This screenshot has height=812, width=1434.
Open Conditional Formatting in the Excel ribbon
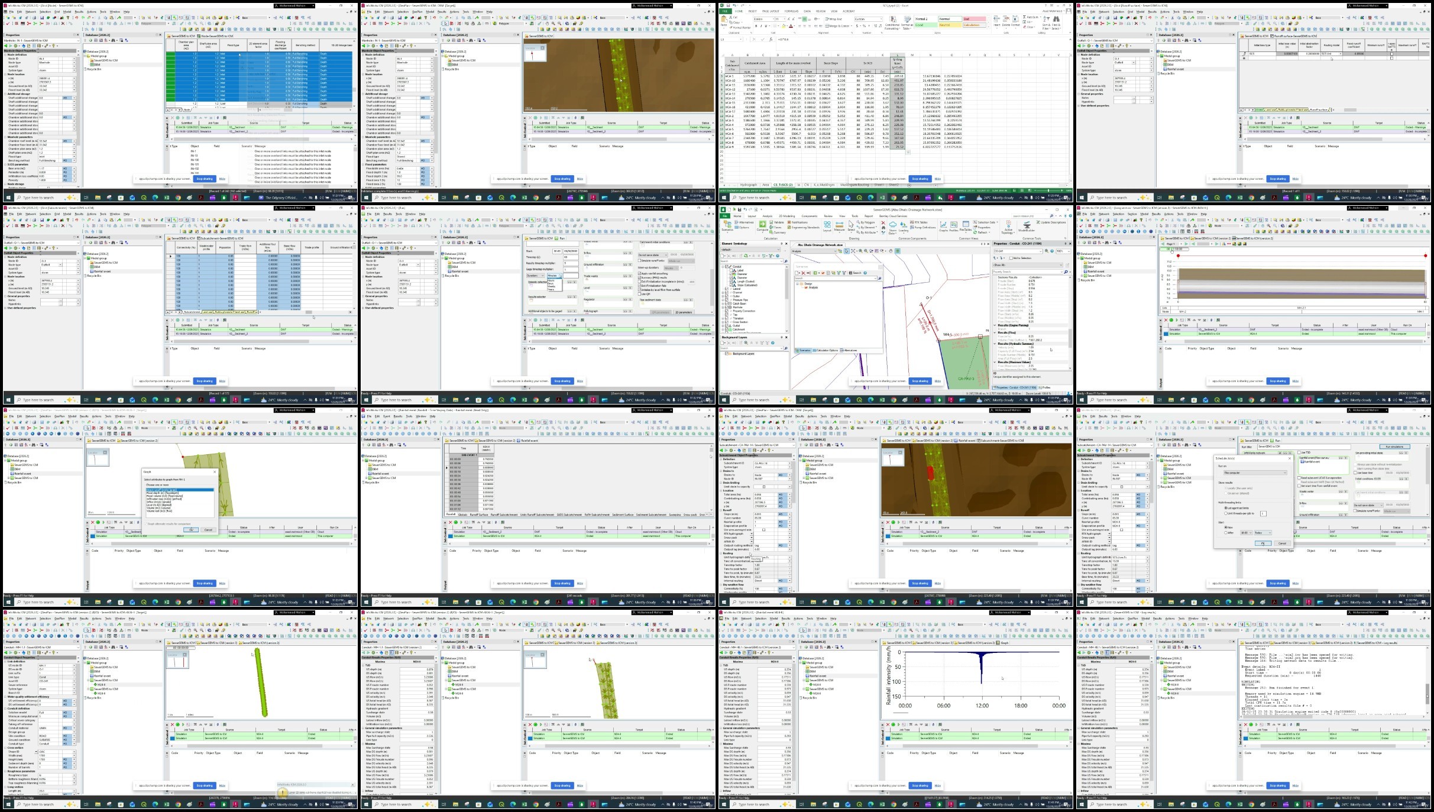[892, 23]
